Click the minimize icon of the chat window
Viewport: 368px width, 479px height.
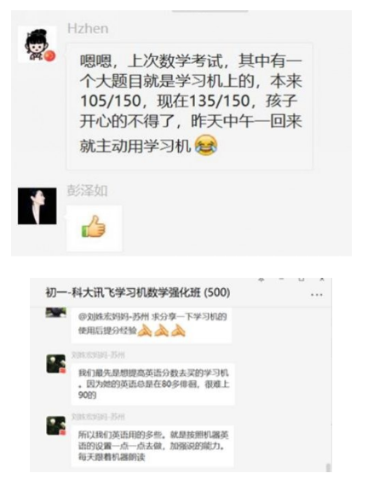point(281,280)
